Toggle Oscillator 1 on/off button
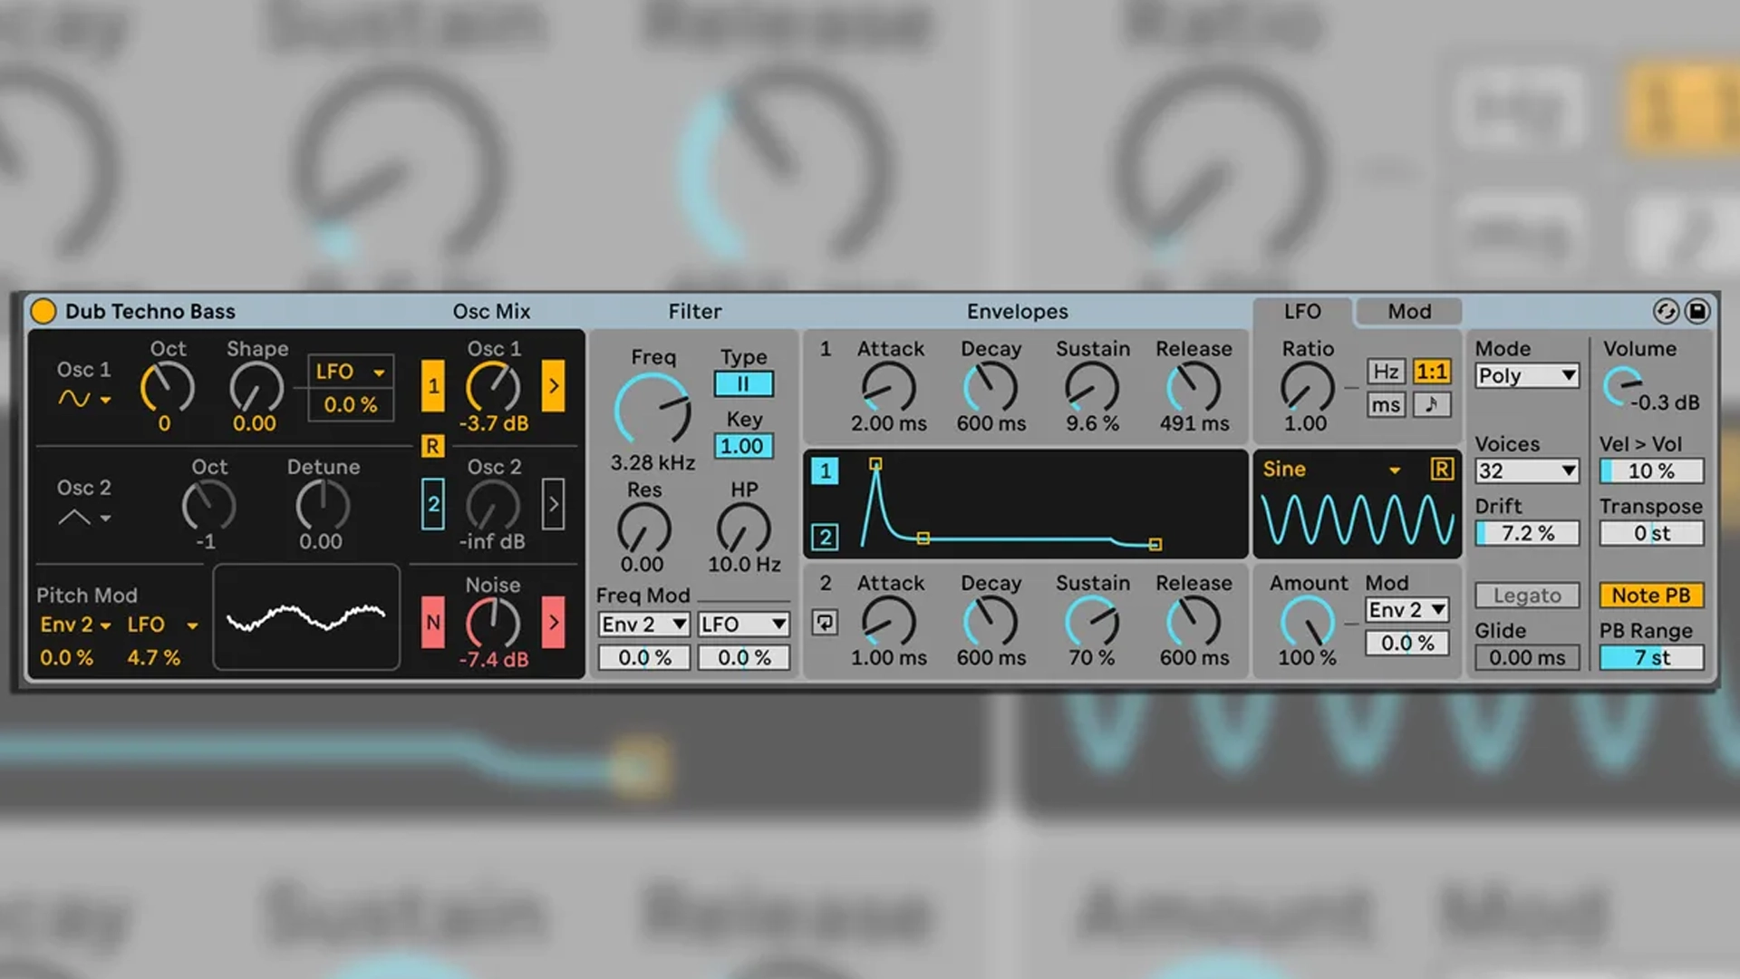 433,386
